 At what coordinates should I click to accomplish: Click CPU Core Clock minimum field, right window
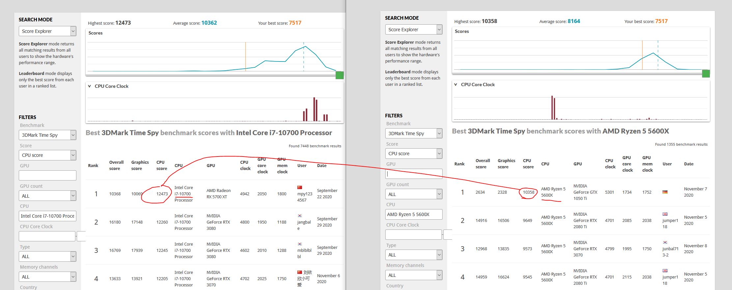[413, 235]
